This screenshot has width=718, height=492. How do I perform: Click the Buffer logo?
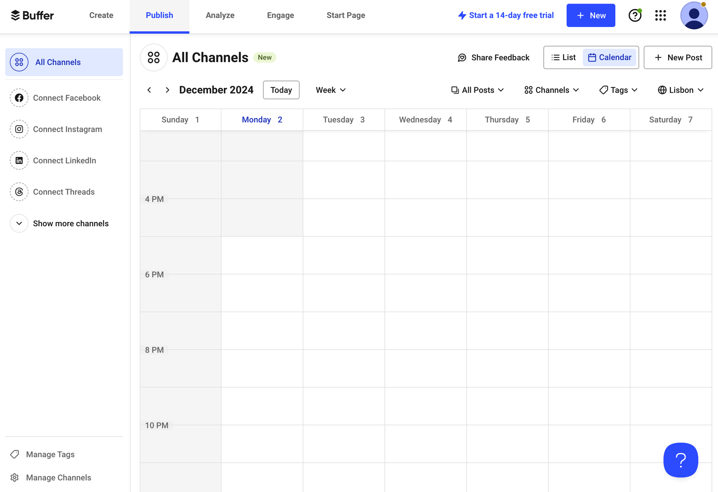click(33, 15)
